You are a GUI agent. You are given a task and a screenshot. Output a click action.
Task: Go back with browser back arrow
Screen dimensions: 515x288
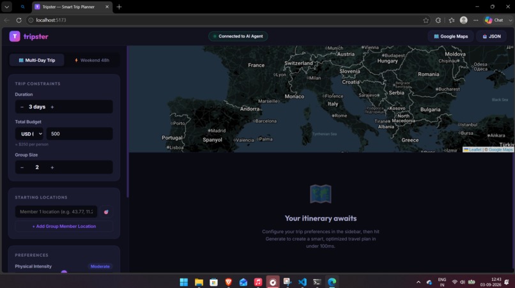pyautogui.click(x=6, y=20)
